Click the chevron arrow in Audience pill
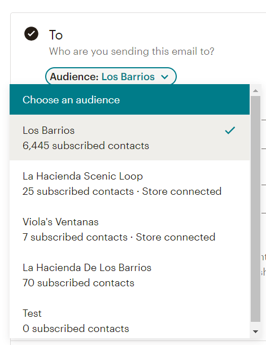This screenshot has height=345, width=266. click(164, 77)
